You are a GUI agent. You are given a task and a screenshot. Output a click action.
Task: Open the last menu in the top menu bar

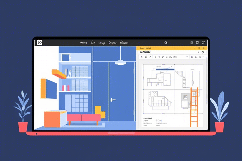pyautogui.click(x=124, y=43)
